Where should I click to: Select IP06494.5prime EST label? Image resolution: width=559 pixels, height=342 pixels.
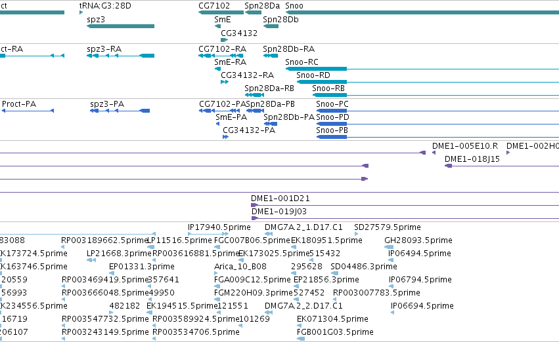(x=420, y=254)
